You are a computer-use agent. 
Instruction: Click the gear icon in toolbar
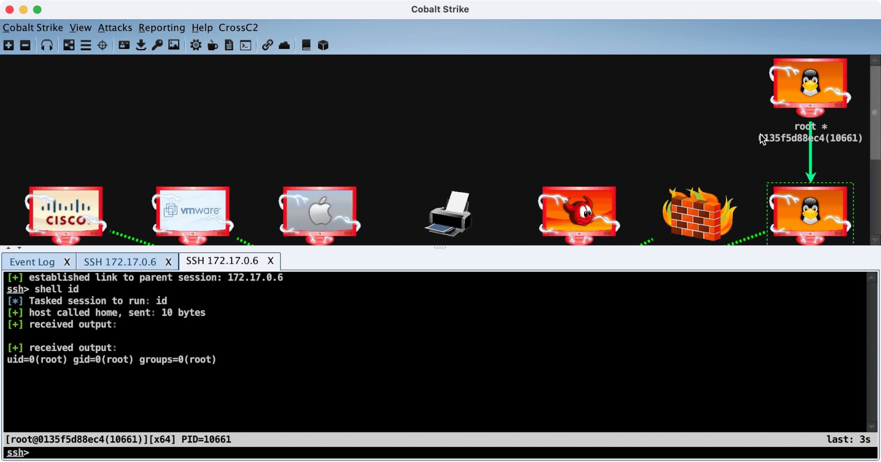click(196, 45)
